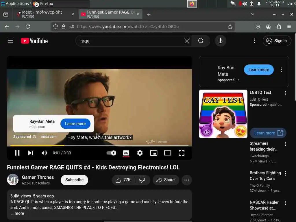
Task: Open options for Streamers breaking video
Action: pos(285,144)
